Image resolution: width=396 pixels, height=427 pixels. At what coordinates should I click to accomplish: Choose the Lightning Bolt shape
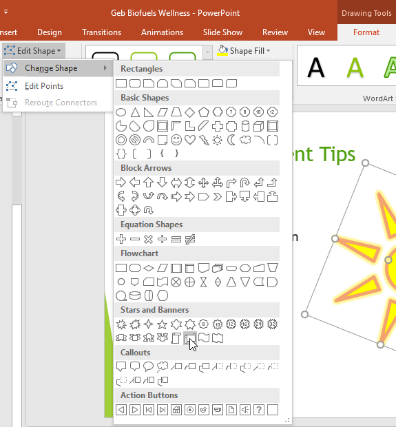point(204,140)
